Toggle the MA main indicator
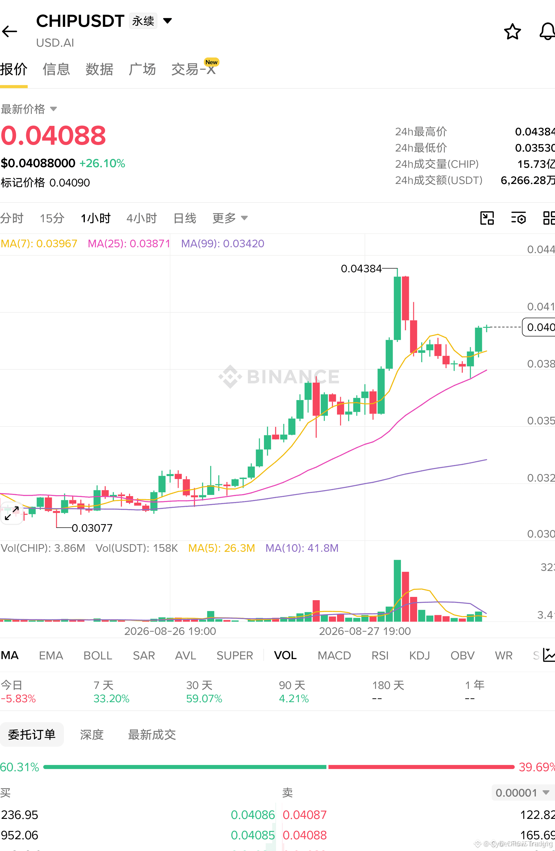The image size is (555, 851). pos(10,655)
